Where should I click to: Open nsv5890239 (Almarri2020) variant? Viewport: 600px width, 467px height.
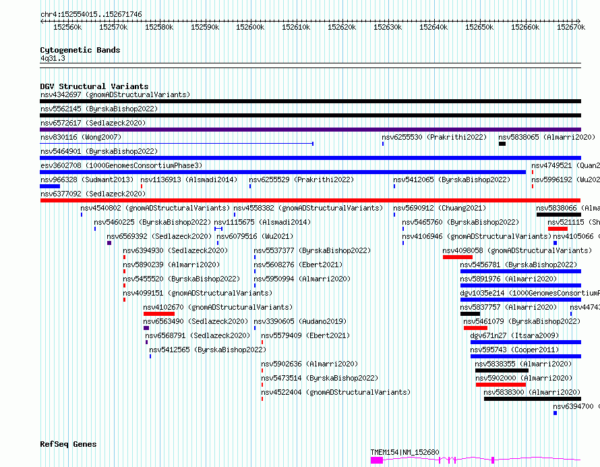tap(171, 265)
